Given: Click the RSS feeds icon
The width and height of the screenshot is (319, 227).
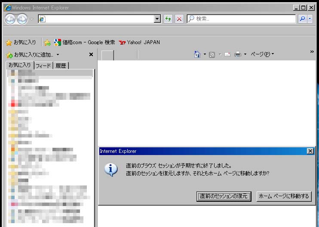Looking at the screenshot, I should [212, 54].
